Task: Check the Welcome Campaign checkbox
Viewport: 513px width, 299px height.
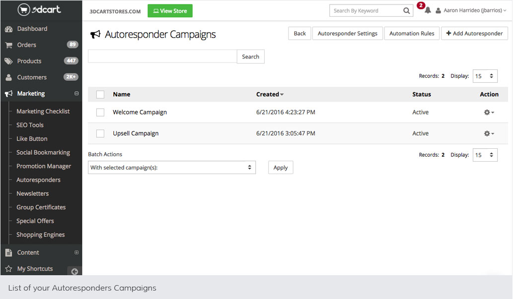Action: [100, 113]
